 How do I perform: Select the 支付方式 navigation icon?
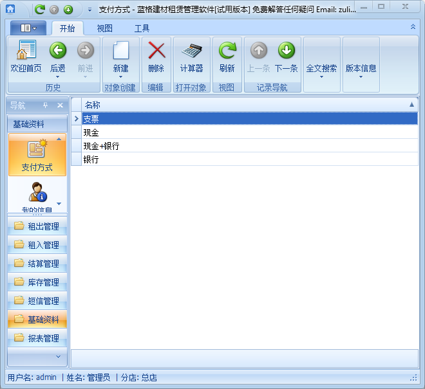(37, 155)
